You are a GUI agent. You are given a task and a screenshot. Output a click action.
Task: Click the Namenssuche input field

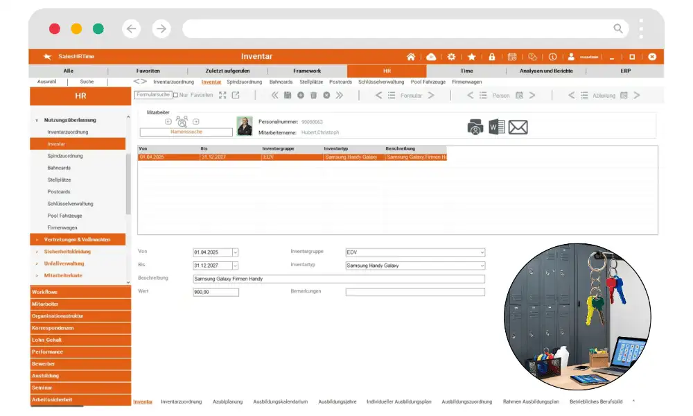pyautogui.click(x=186, y=132)
